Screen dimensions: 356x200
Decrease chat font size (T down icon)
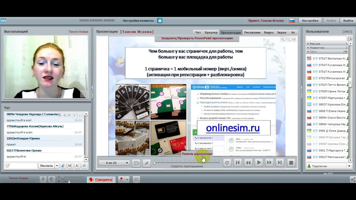[80, 115]
